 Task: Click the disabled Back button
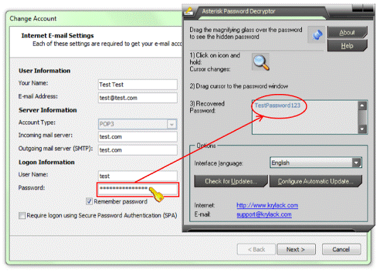[x=256, y=249]
